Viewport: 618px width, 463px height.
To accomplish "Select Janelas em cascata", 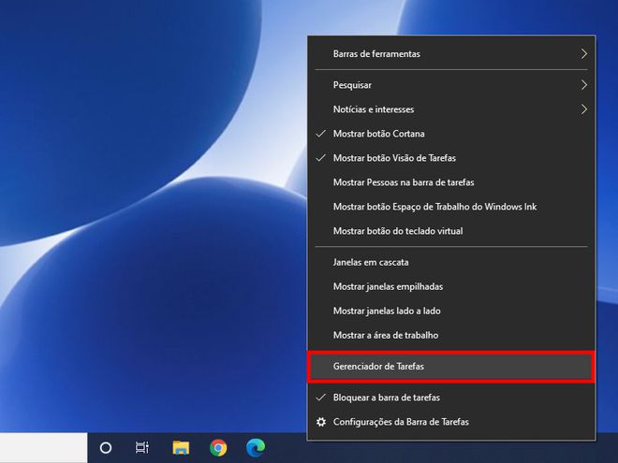I will pyautogui.click(x=451, y=262).
